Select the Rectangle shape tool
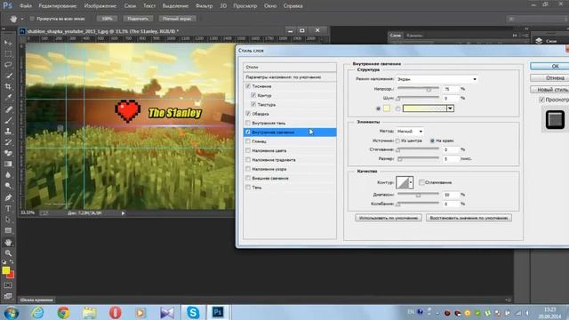This screenshot has width=569, height=320. pos(8,230)
